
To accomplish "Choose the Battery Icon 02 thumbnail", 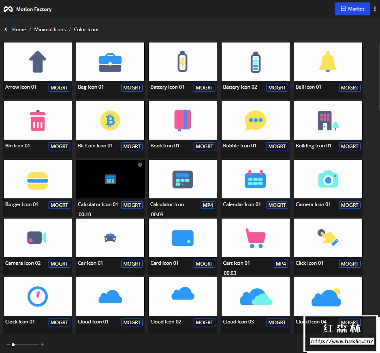I will tap(256, 62).
